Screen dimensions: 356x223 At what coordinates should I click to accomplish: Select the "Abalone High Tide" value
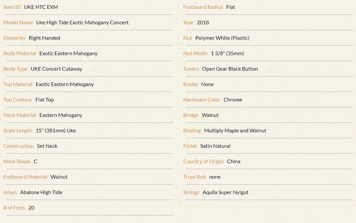coord(41,192)
